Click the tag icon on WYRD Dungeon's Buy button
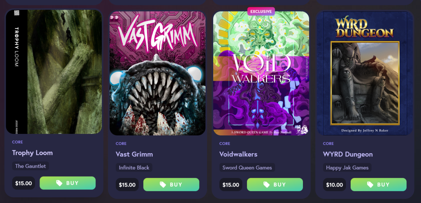This screenshot has width=421, height=203. coord(370,185)
